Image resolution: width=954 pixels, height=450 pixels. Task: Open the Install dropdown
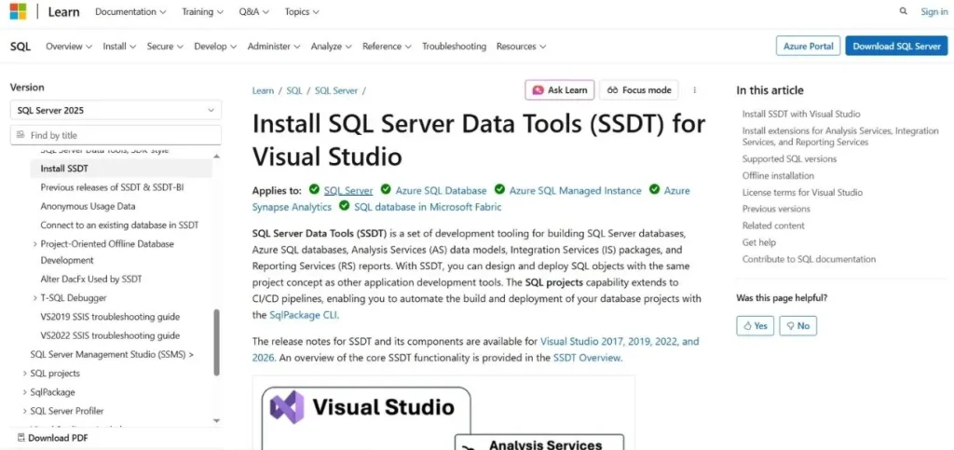pos(119,47)
